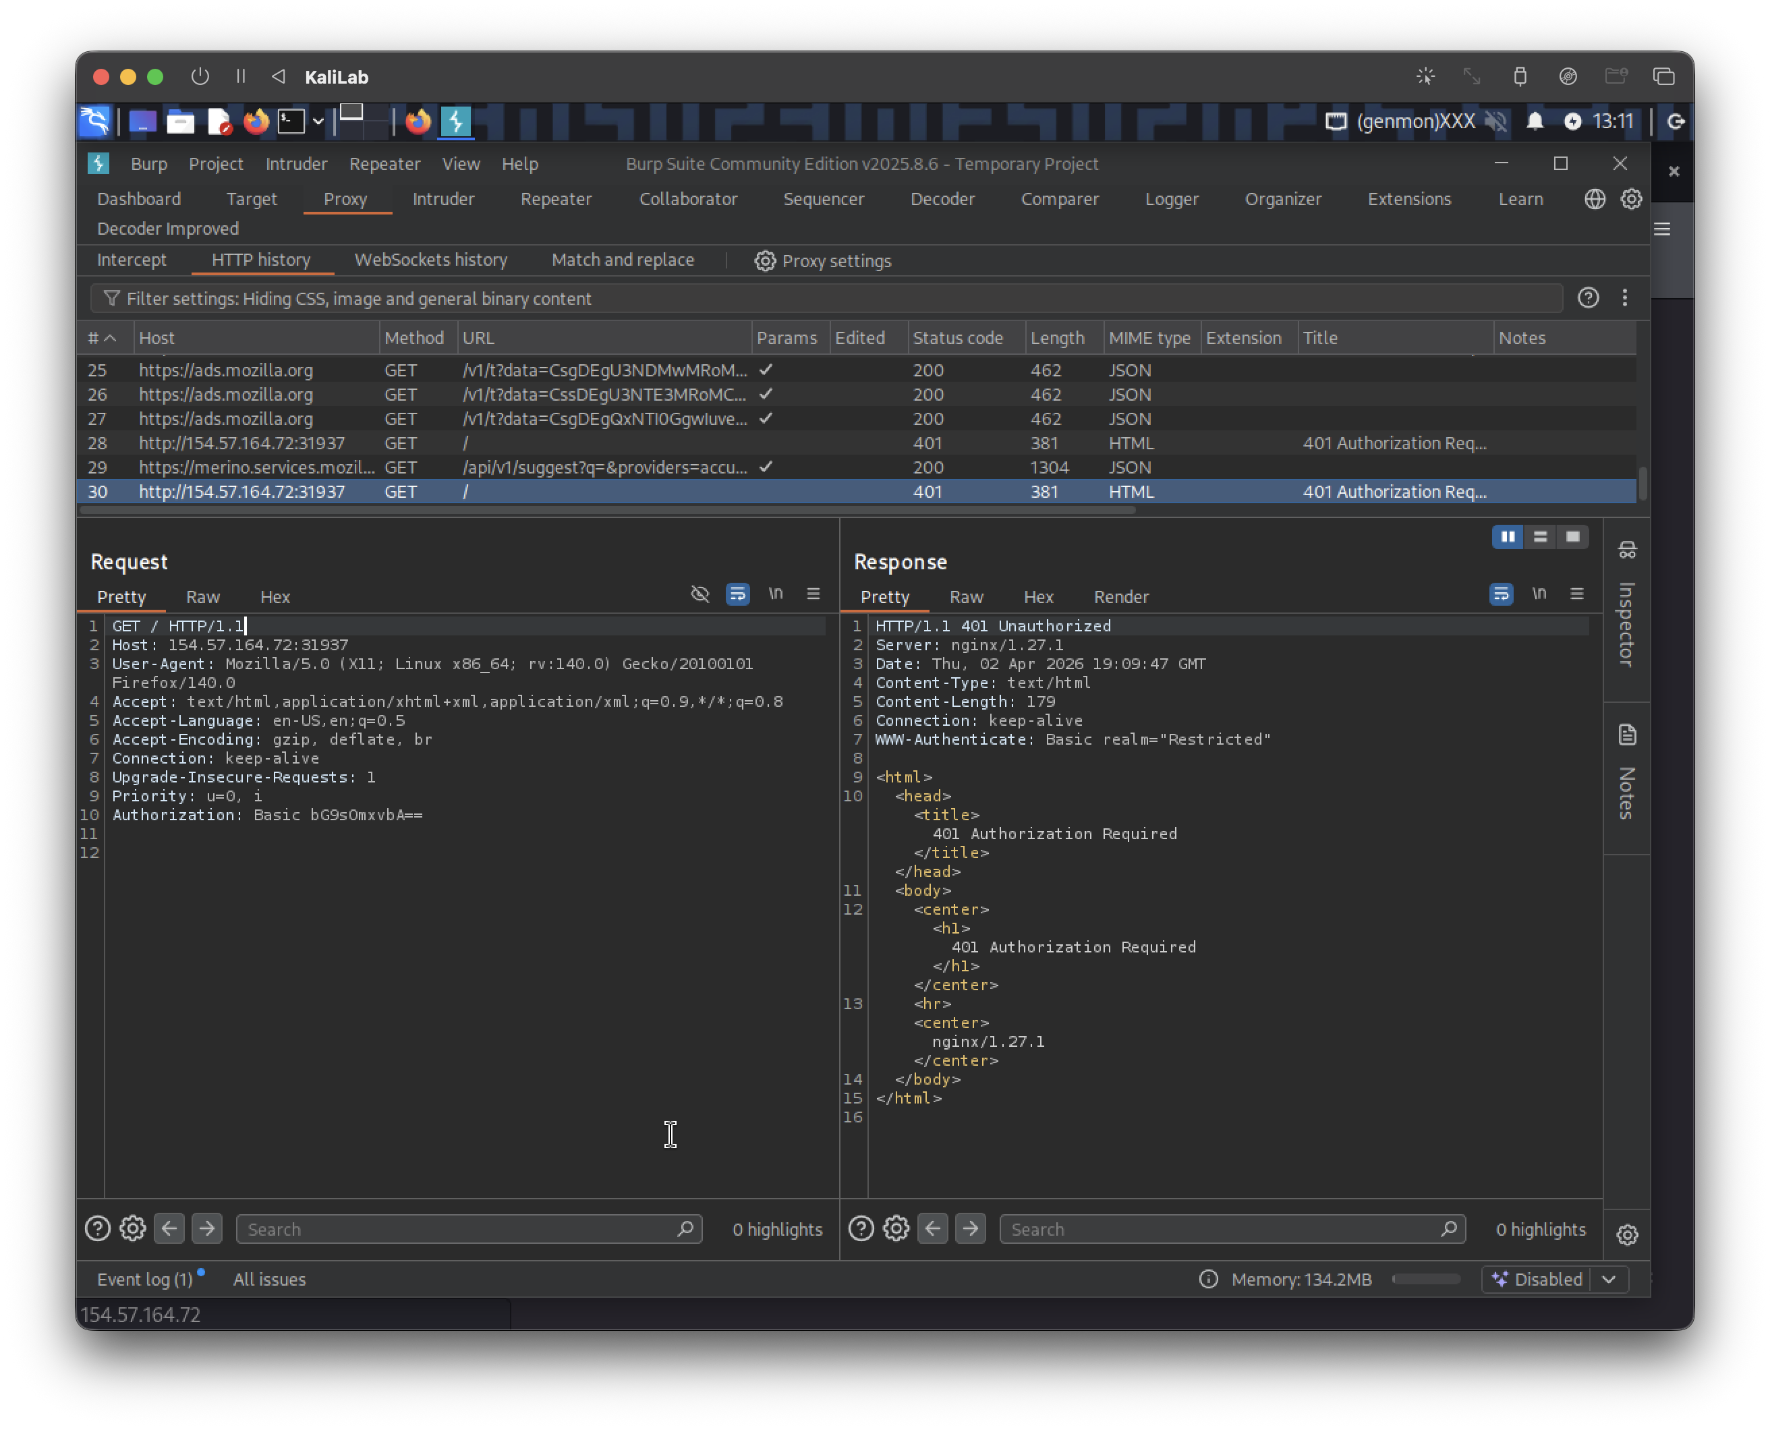Click request search settings gear icon
The image size is (1770, 1430).
point(133,1229)
